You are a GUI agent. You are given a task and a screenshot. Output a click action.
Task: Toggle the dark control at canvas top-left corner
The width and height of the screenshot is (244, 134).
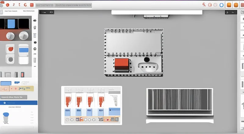click(x=47, y=12)
